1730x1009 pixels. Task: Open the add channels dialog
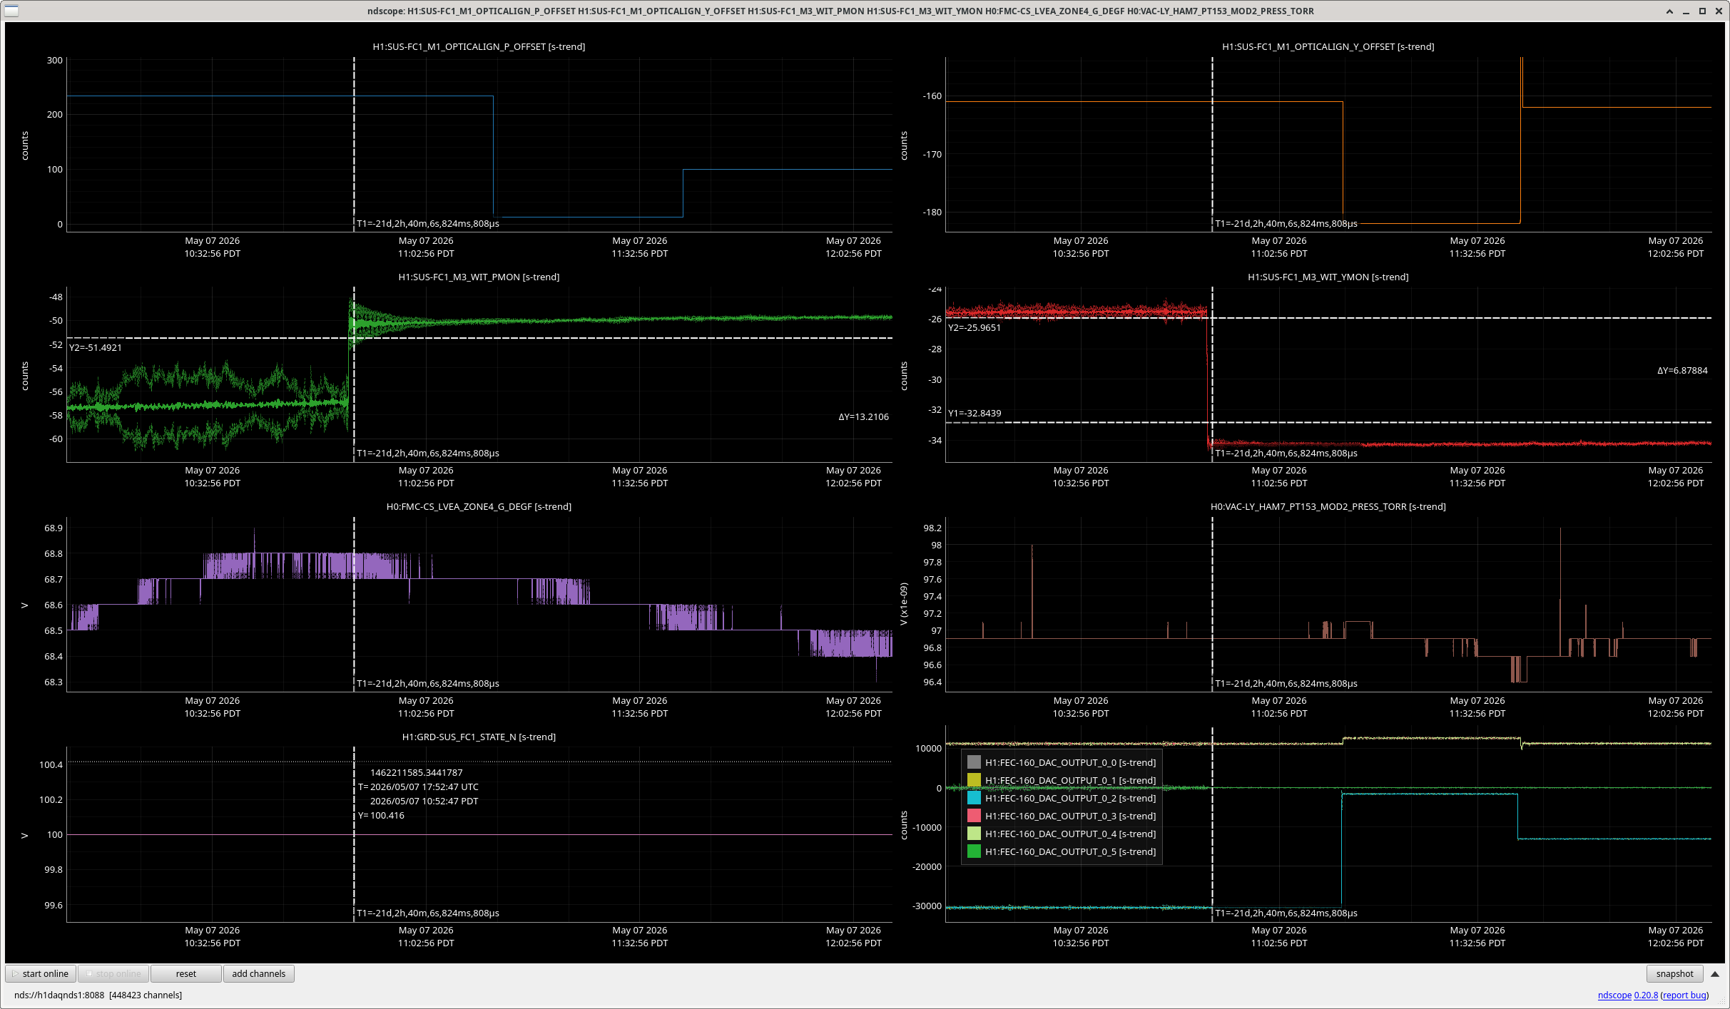pos(258,973)
